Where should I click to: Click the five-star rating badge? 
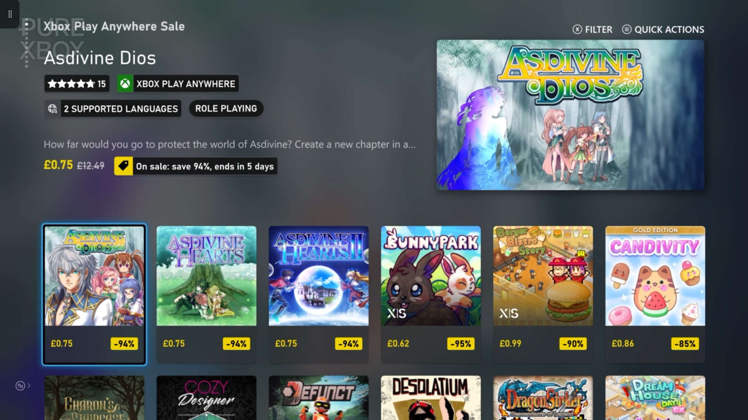pyautogui.click(x=77, y=84)
